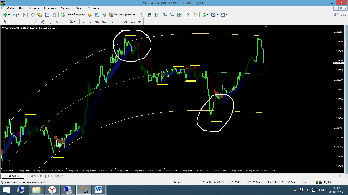Open the ENG input language selector
The height and width of the screenshot is (195, 348).
click(x=322, y=190)
